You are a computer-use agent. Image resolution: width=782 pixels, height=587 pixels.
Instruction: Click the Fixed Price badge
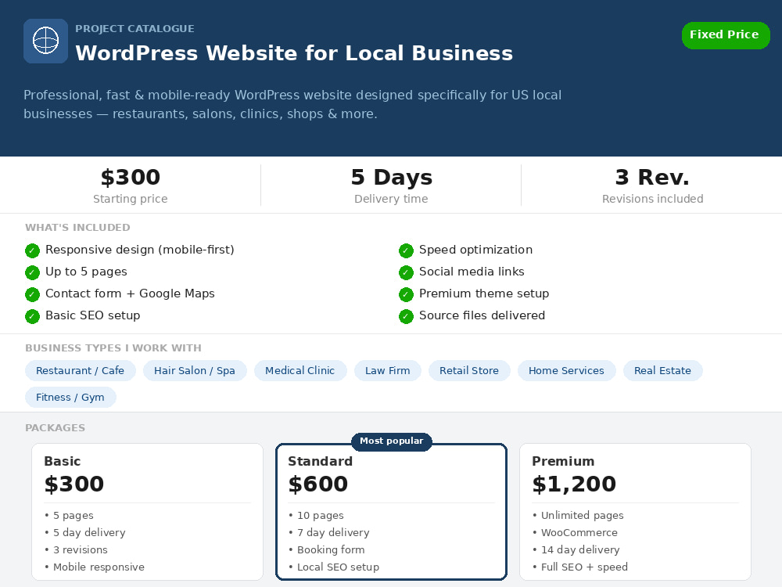point(726,35)
